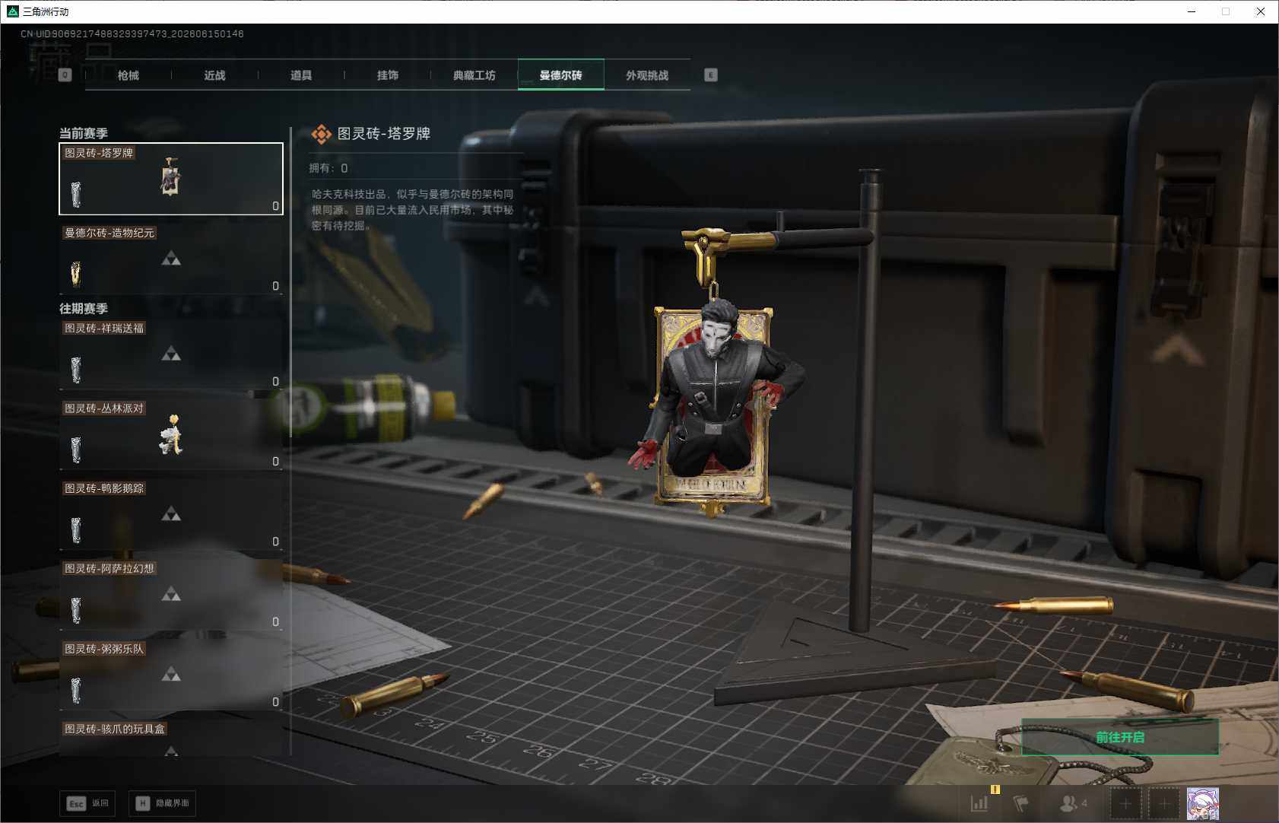Select the 图灵砖-粥粥乐队 item card
This screenshot has height=823, width=1279.
171,675
